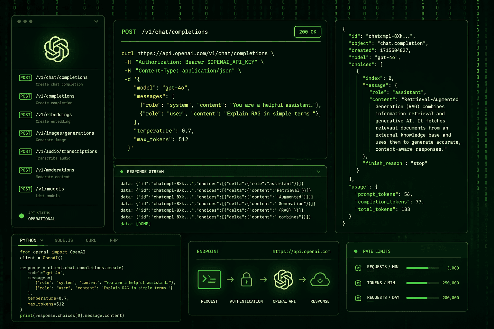Click the OpenAI logo in sidebar
Screen dimensions: 494x329
[x=57, y=49]
